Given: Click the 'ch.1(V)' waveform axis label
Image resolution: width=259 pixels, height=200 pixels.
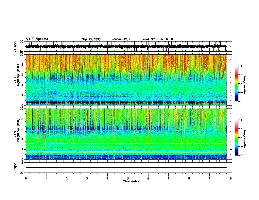Looking at the screenshot, I should coord(16,46).
